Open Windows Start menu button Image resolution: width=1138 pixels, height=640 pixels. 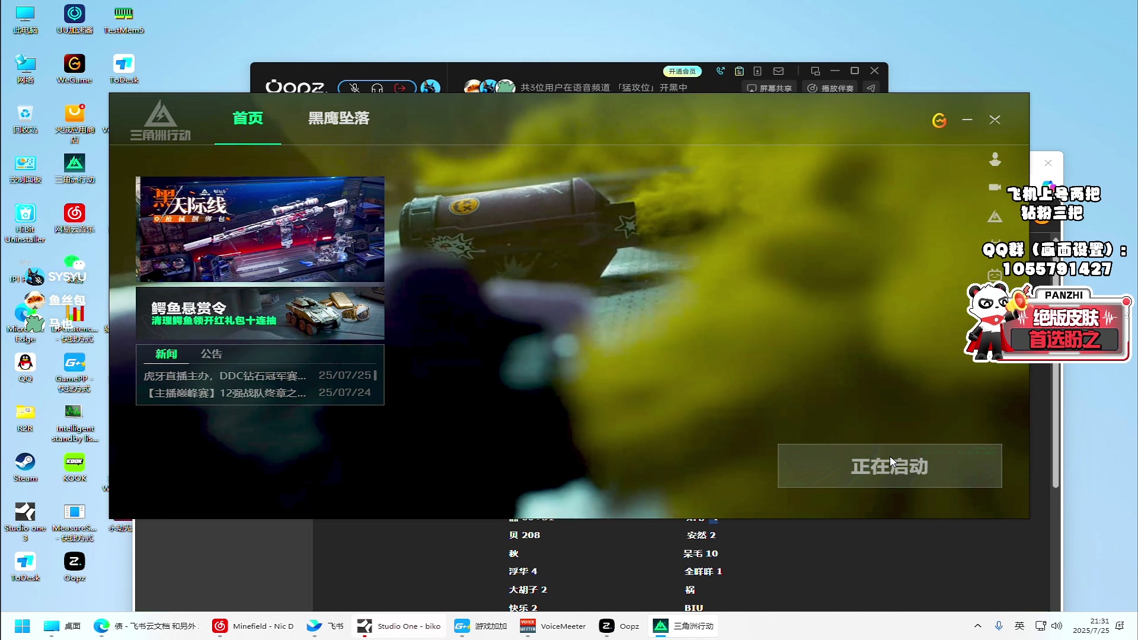point(23,626)
